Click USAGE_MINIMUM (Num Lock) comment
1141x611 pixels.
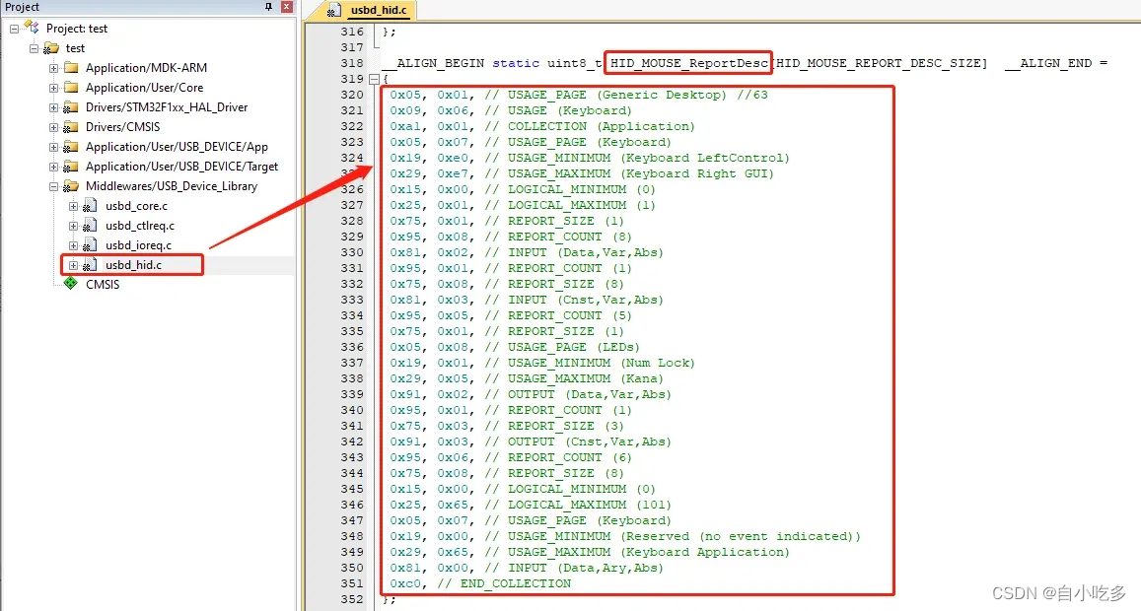(x=590, y=363)
